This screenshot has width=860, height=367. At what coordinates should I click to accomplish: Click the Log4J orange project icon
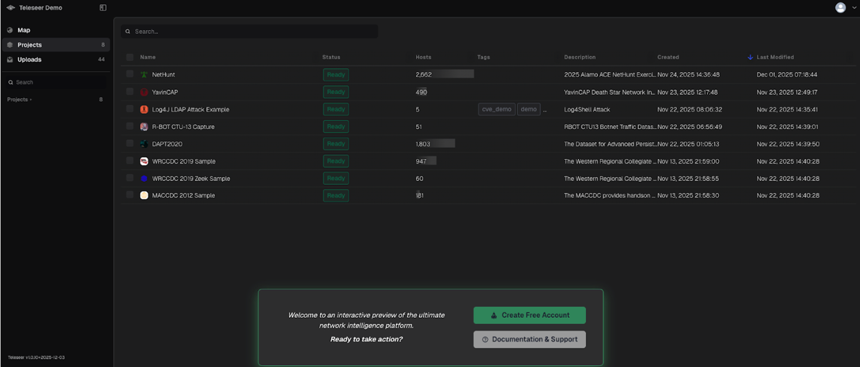coord(144,110)
